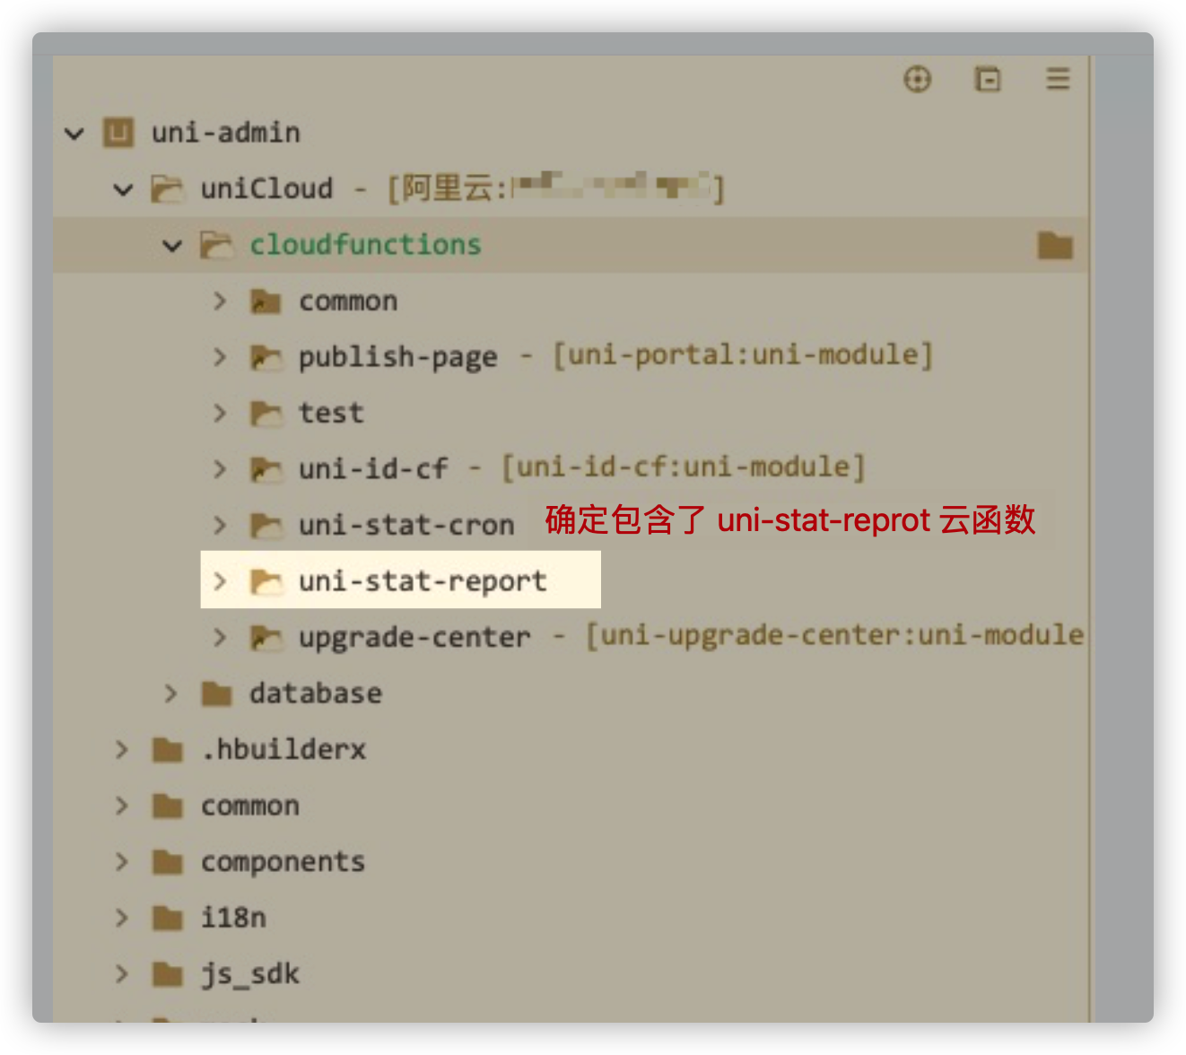Click the locate-file target icon

[917, 79]
